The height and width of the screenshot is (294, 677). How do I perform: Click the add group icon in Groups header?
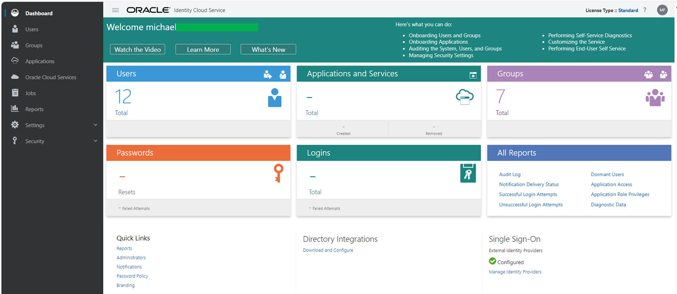point(648,74)
